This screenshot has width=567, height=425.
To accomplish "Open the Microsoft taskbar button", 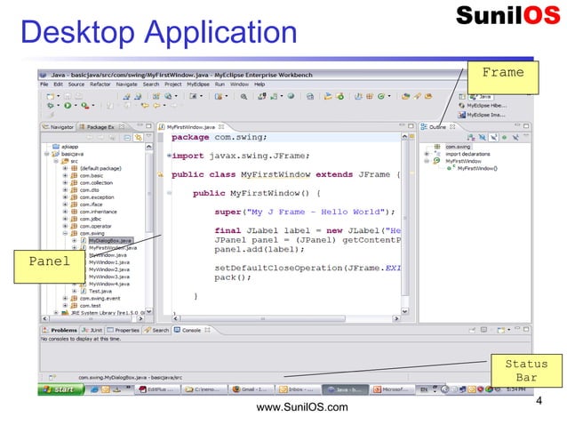I will pyautogui.click(x=392, y=389).
